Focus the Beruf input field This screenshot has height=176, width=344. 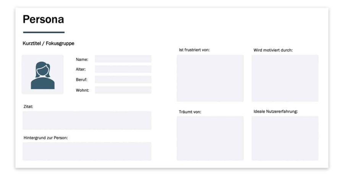(x=123, y=80)
